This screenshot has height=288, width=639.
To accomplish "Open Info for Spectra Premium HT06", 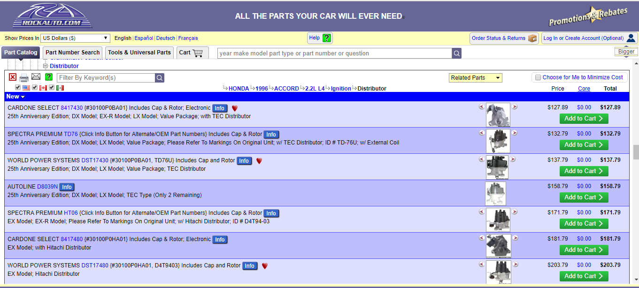I will click(x=271, y=213).
